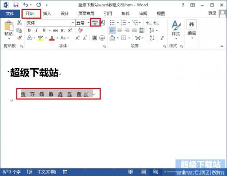Align paragraph text right

[127, 30]
